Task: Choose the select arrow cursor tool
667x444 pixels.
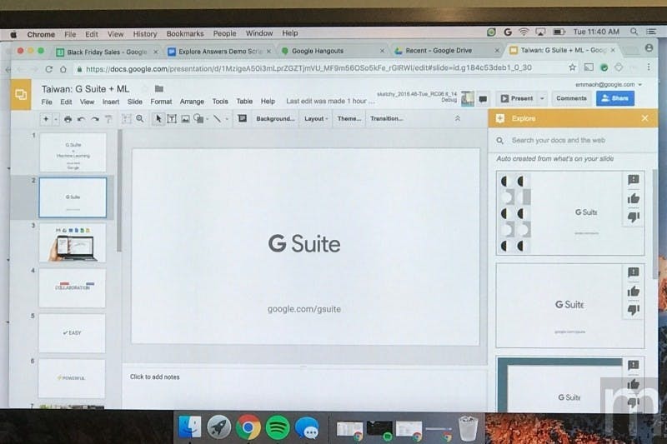Action: coord(158,119)
